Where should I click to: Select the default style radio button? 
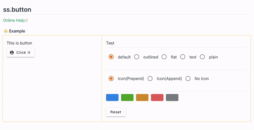coord(111,57)
